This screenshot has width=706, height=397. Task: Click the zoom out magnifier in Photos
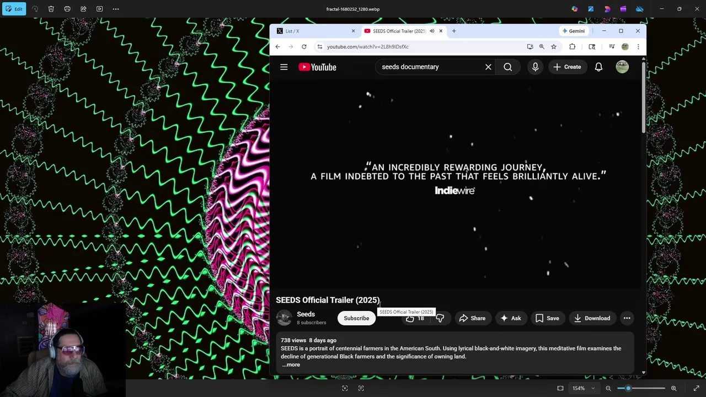pos(608,388)
